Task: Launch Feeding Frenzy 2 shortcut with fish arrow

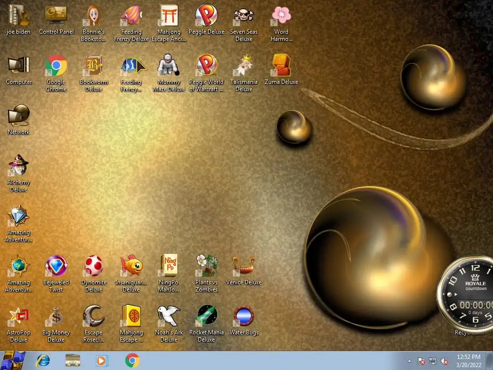Action: (x=131, y=74)
